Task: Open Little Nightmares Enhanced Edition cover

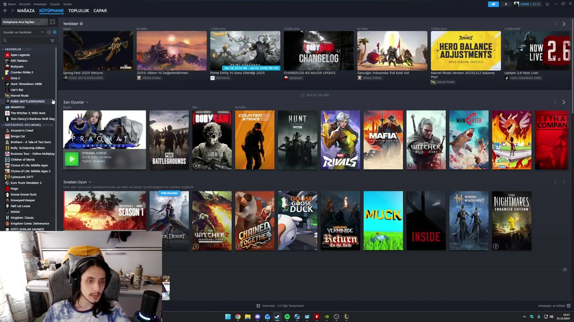Action: point(512,221)
